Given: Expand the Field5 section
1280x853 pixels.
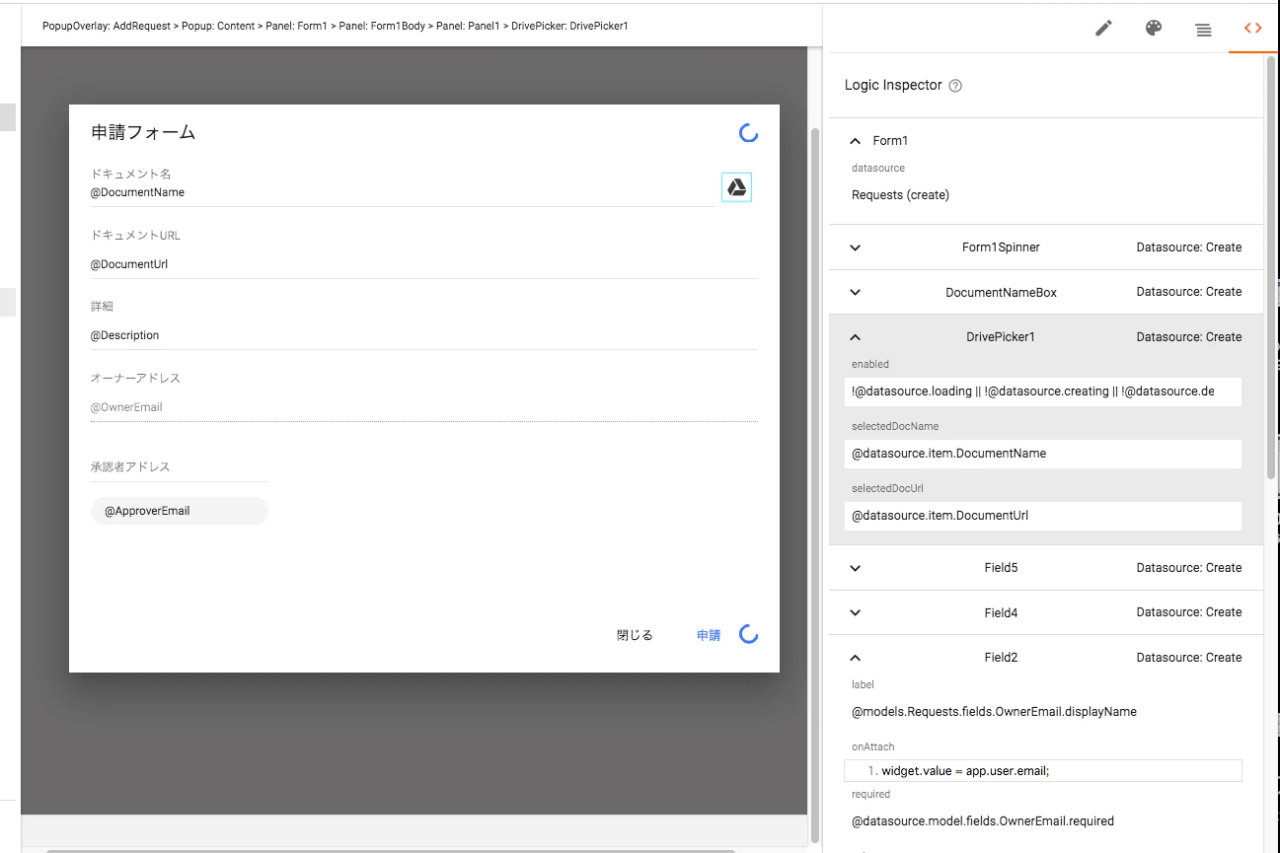Looking at the screenshot, I should coord(856,568).
